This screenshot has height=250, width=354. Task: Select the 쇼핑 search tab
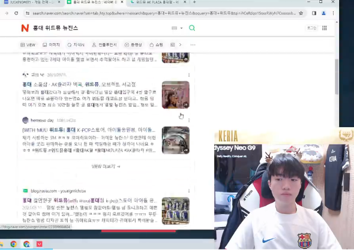coord(156,45)
